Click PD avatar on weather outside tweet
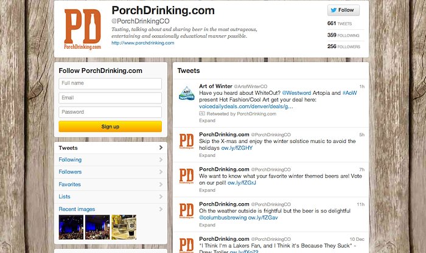The width and height of the screenshot is (426, 253). coord(186,211)
